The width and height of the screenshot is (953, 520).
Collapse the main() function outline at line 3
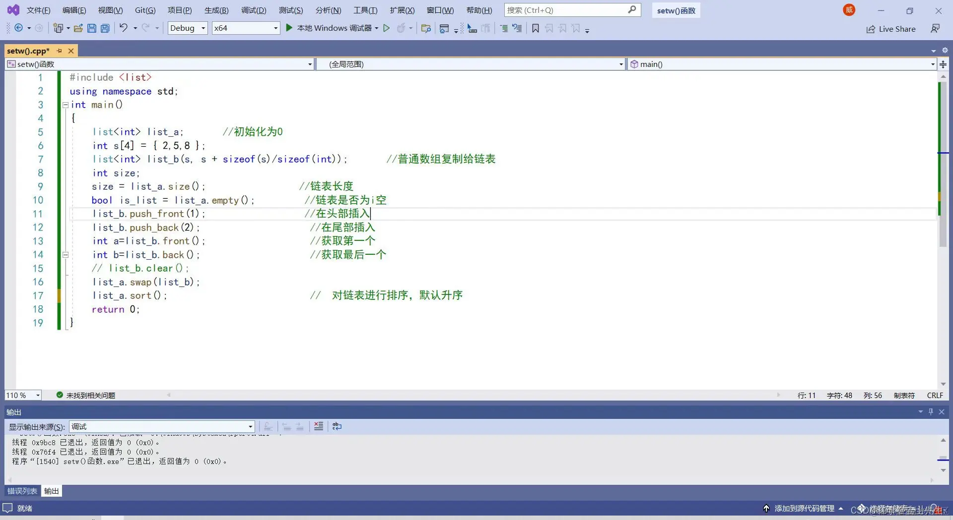[x=65, y=105]
